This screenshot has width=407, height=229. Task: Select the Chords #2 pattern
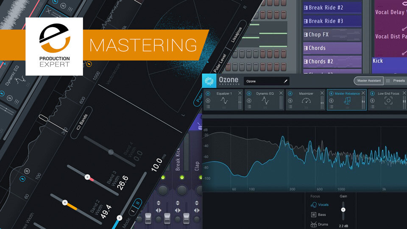pyautogui.click(x=332, y=61)
